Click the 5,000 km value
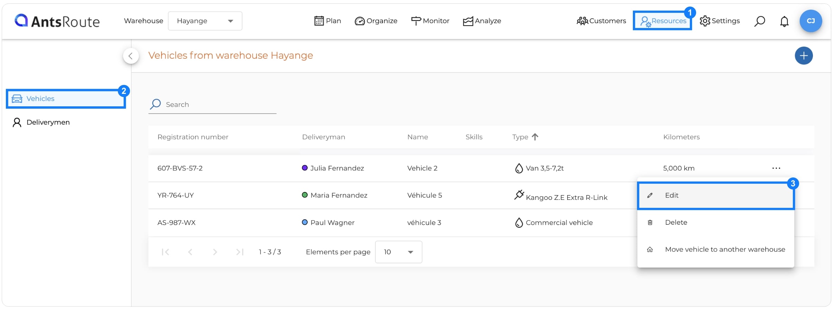This screenshot has height=310, width=833. coord(678,168)
